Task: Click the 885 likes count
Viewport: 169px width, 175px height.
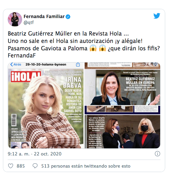Action: tap(21, 166)
